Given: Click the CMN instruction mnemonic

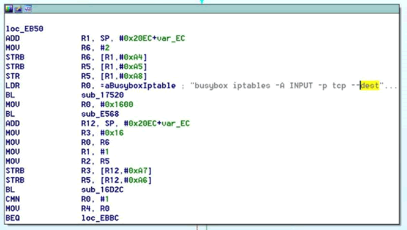Looking at the screenshot, I should click(13, 199).
